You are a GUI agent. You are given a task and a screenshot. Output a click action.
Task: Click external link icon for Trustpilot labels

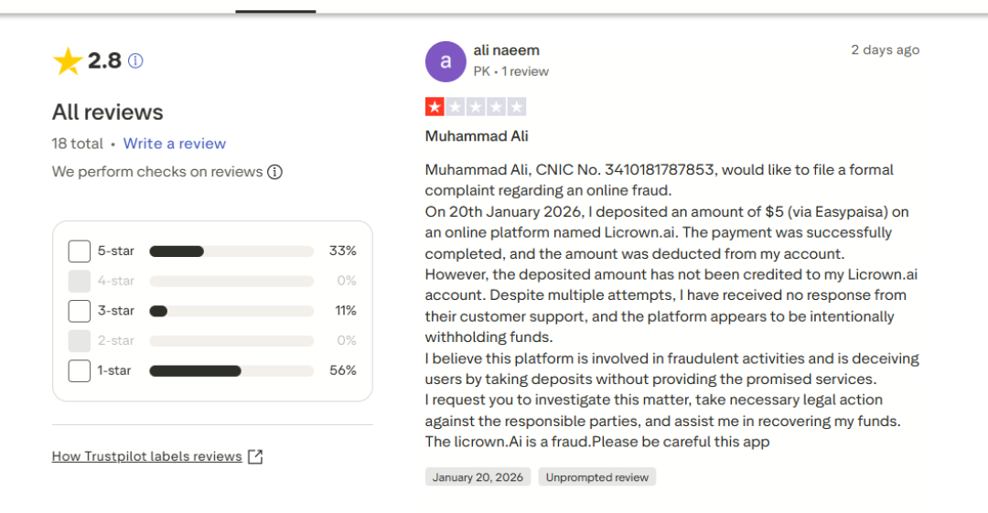tap(255, 456)
